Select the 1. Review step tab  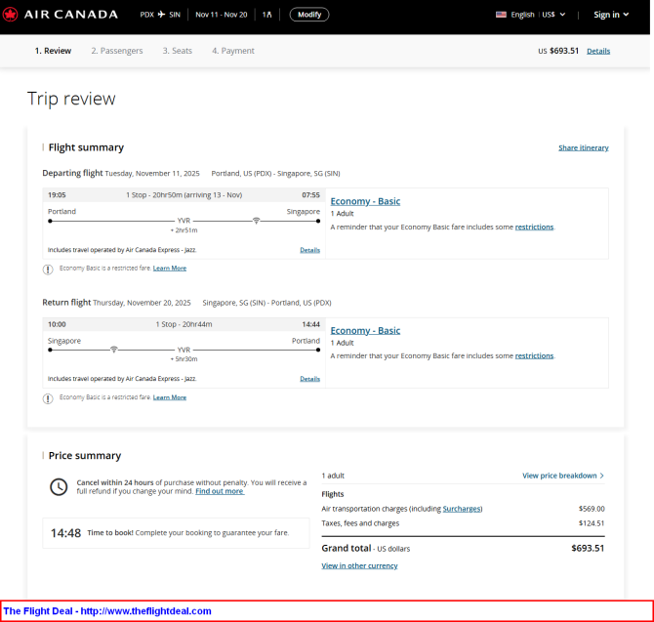point(53,51)
